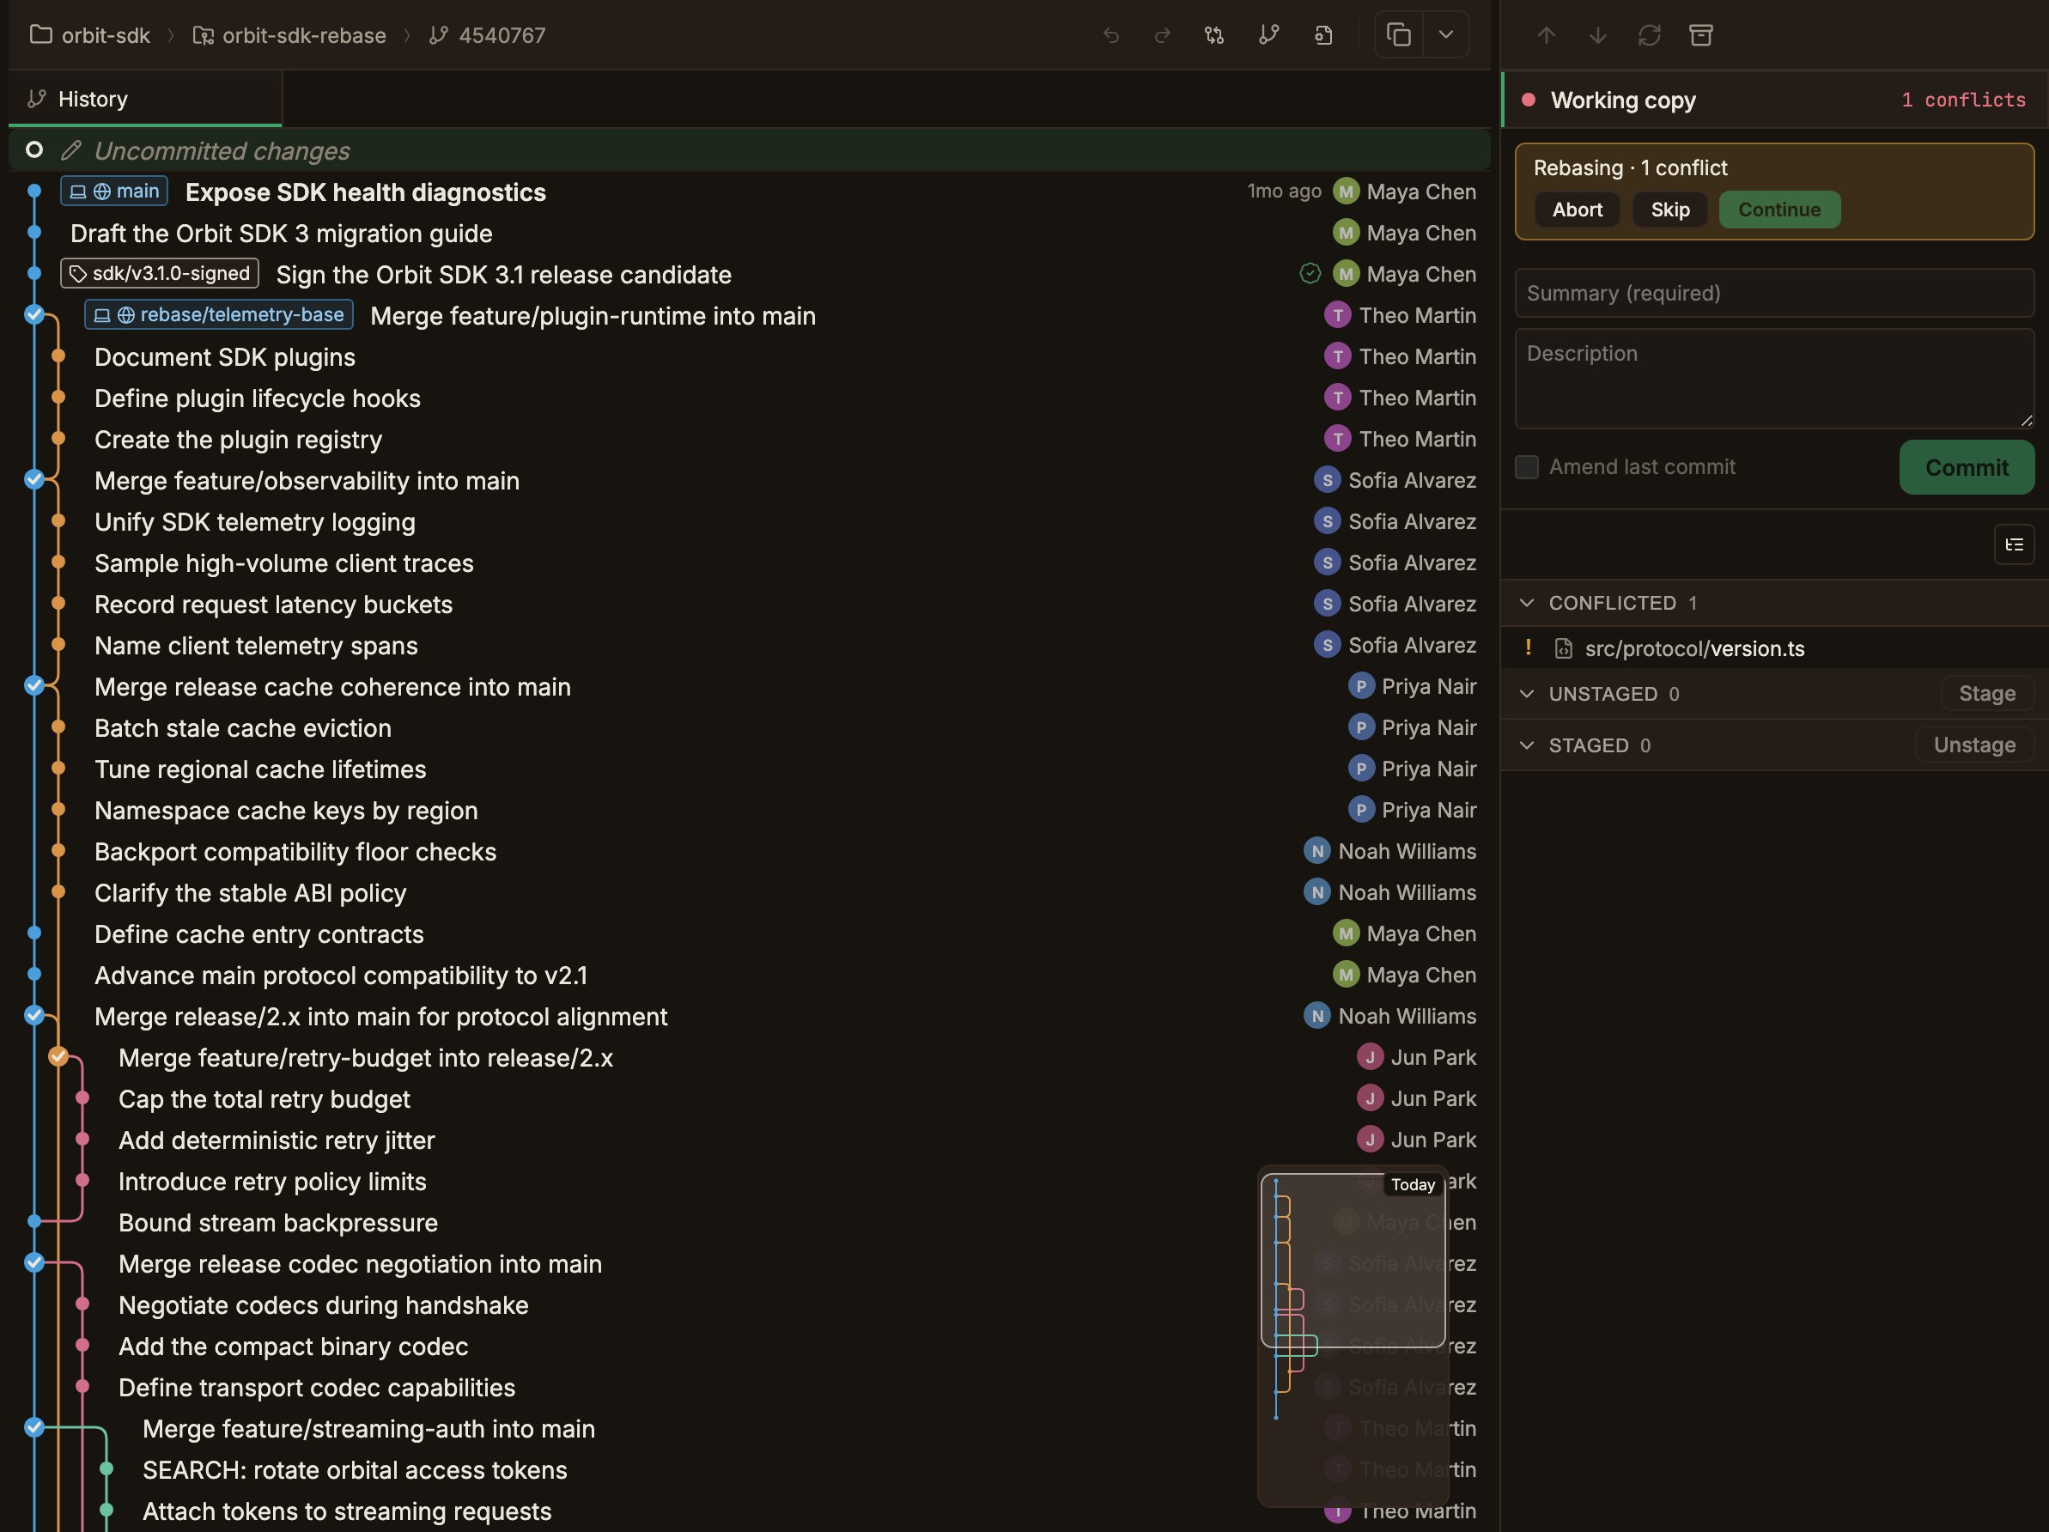Continue the rebase

click(1779, 210)
